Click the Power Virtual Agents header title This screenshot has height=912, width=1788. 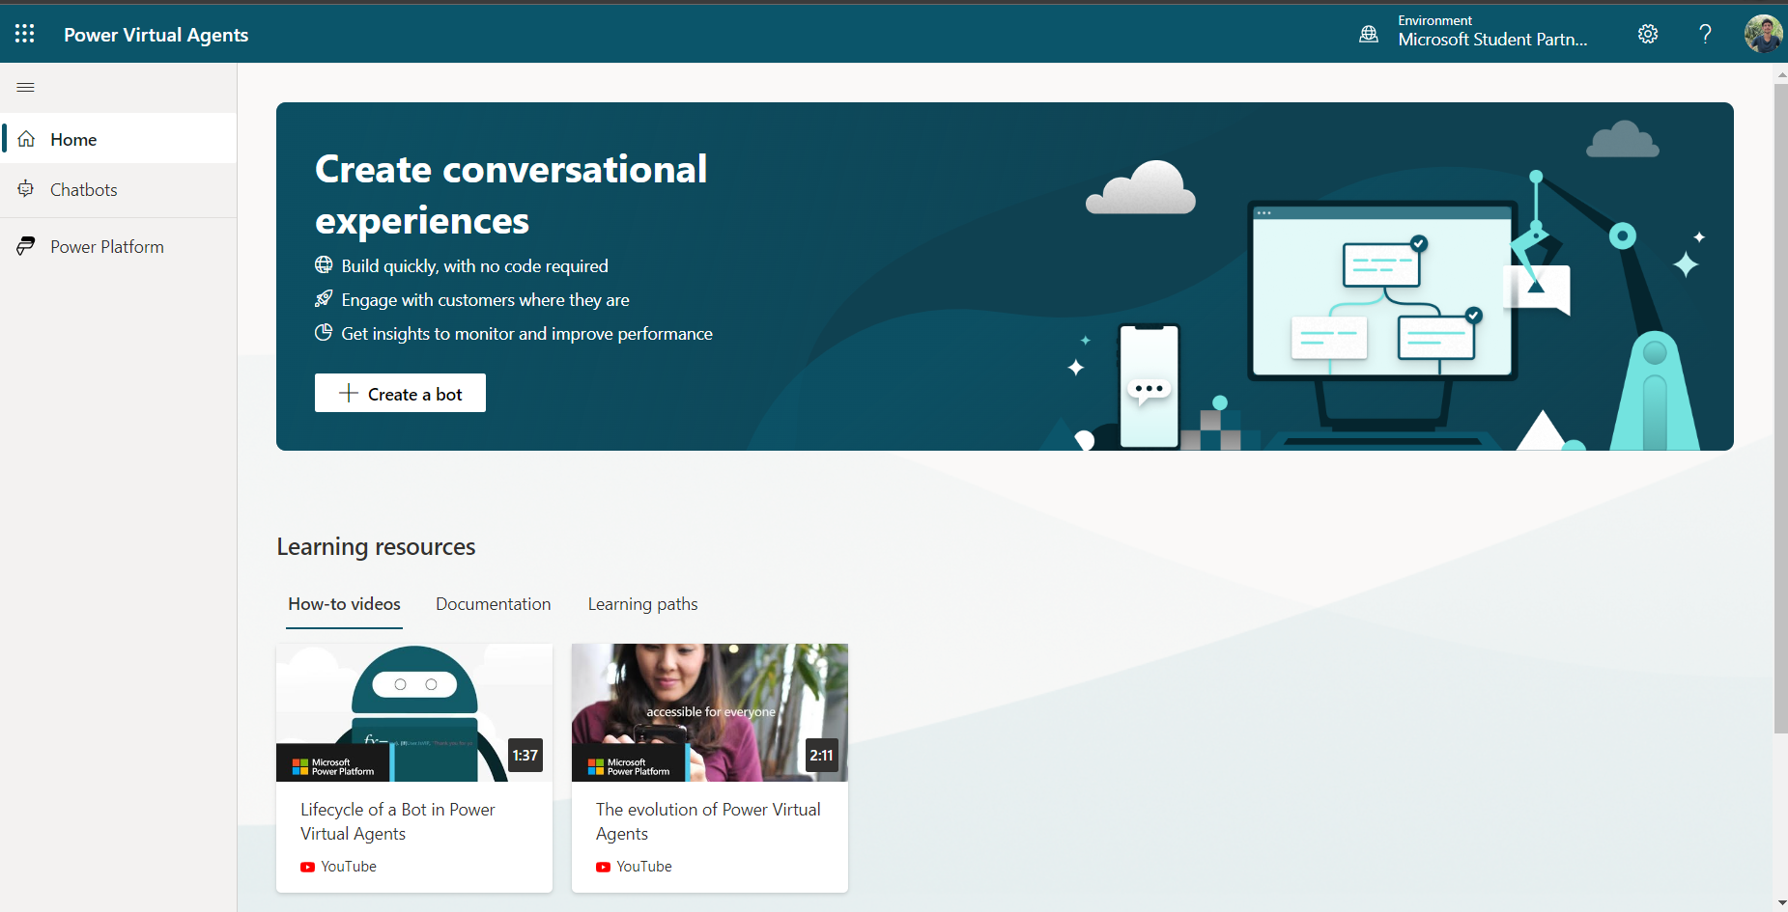156,35
